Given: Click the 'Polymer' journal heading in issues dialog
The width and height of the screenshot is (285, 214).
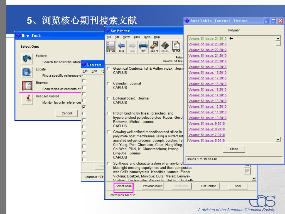Looking at the screenshot, I should click(x=234, y=30).
